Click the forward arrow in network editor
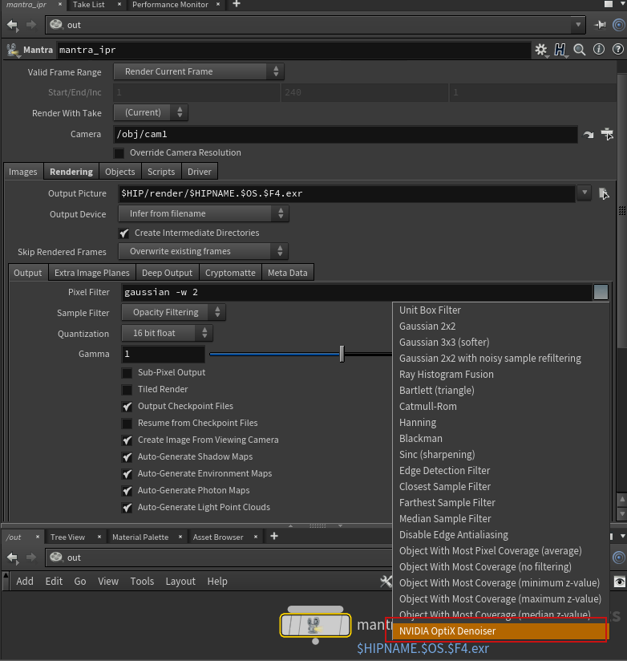This screenshot has height=661, width=627. (31, 558)
